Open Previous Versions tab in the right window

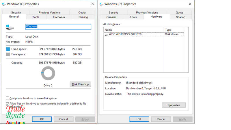(x=147, y=12)
